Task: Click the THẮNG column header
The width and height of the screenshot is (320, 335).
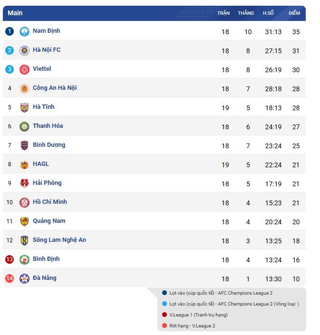Action: tap(246, 13)
